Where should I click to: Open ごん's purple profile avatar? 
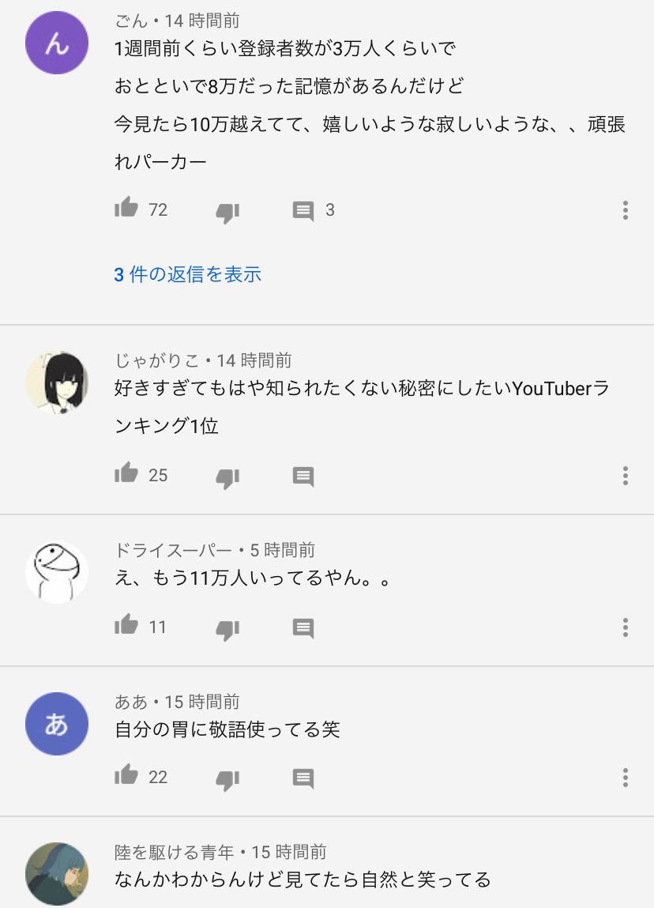click(x=57, y=42)
